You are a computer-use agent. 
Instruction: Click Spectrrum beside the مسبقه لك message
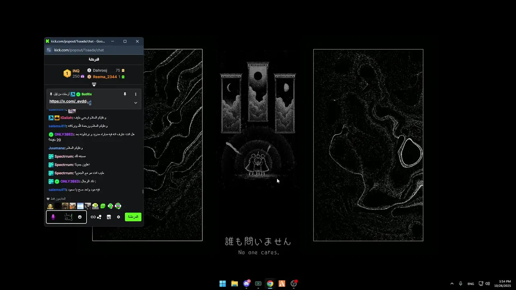pos(64,156)
